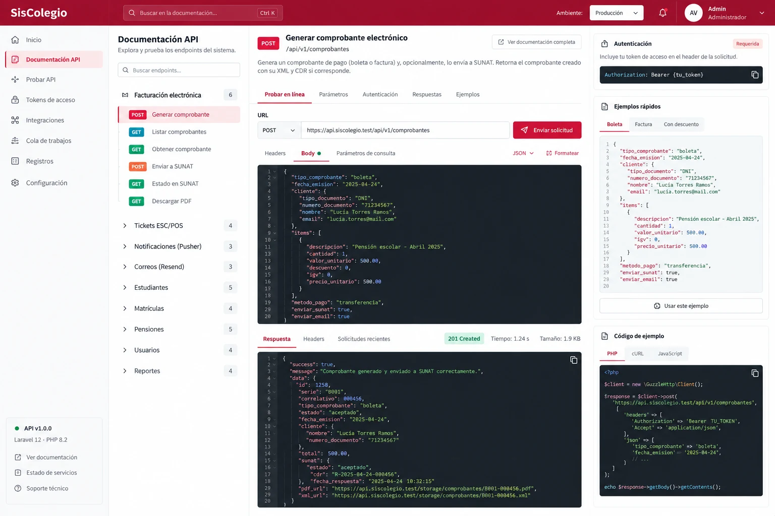
Task: Select the Listar comprobantes endpoint
Action: tap(179, 132)
